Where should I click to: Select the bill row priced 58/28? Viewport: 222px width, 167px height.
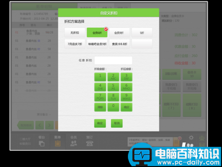(35, 33)
